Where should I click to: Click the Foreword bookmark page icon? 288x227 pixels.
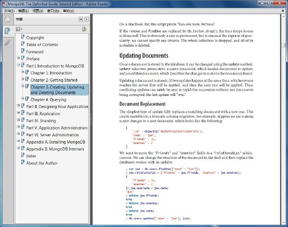[23, 51]
